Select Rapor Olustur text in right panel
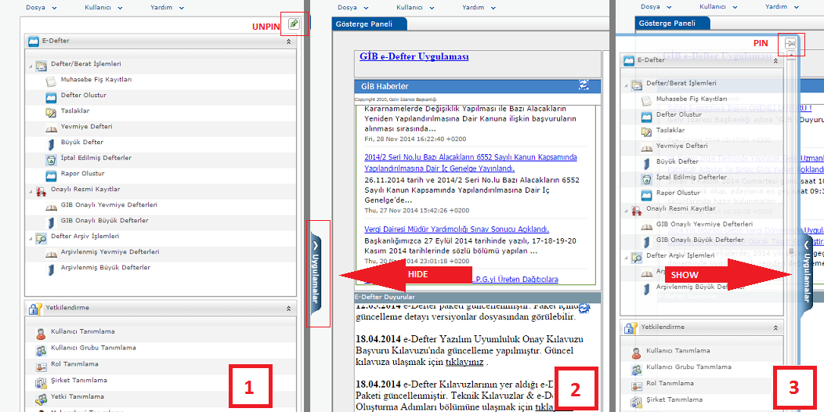824x412 pixels. 678,193
